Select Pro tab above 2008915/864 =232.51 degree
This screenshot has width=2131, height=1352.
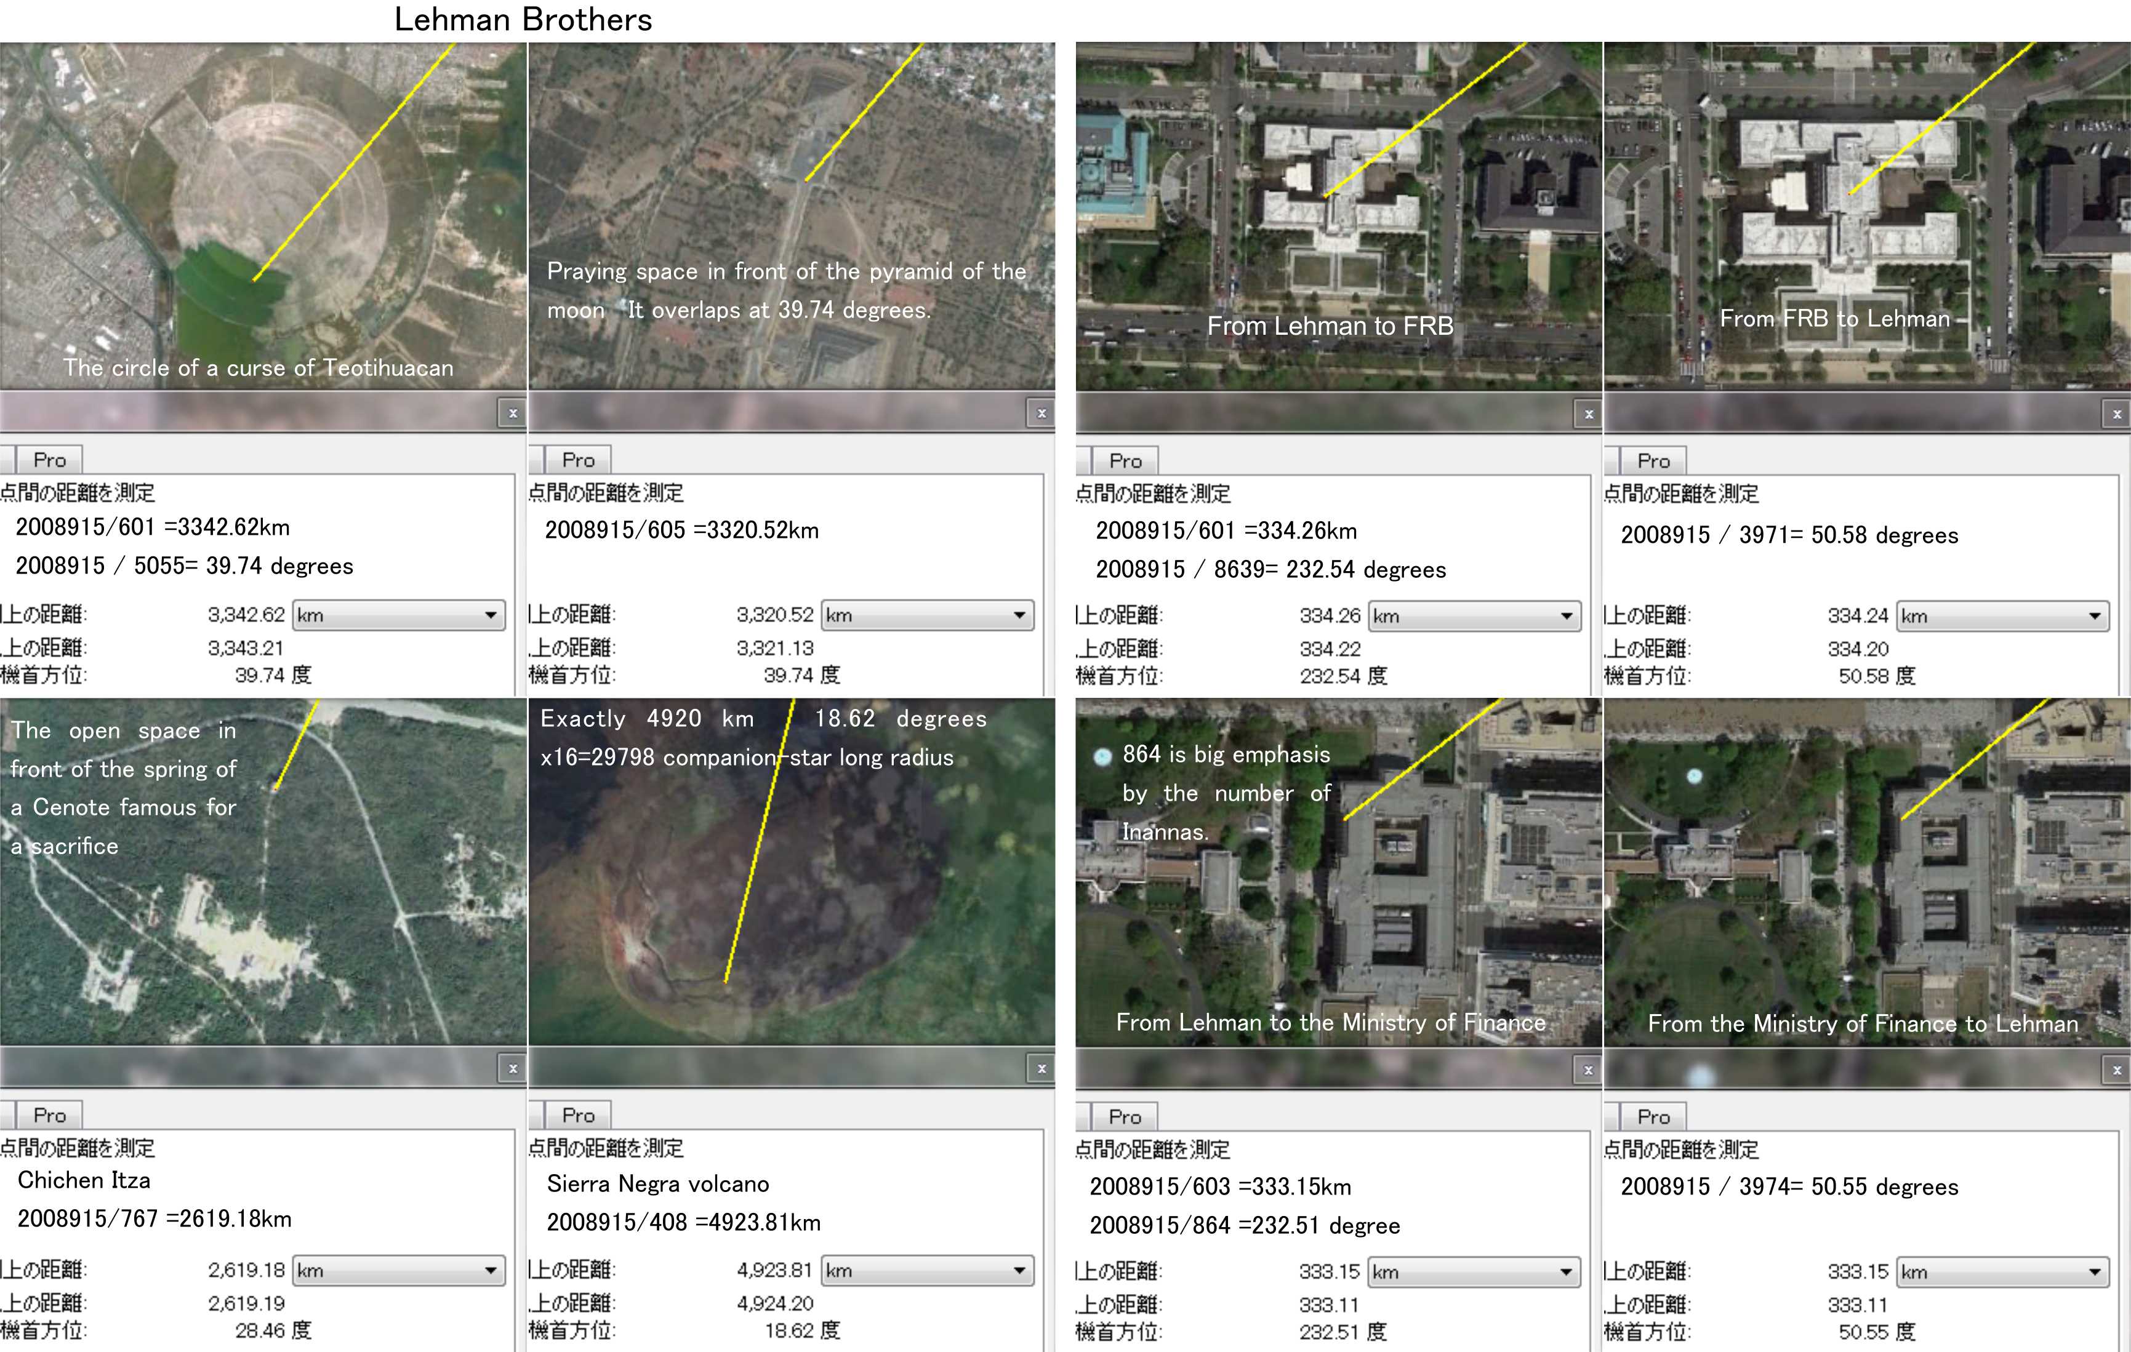[x=1125, y=1118]
